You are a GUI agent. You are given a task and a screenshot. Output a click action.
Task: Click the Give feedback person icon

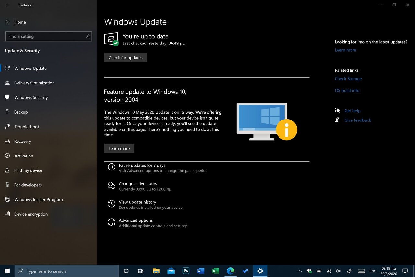coord(338,120)
